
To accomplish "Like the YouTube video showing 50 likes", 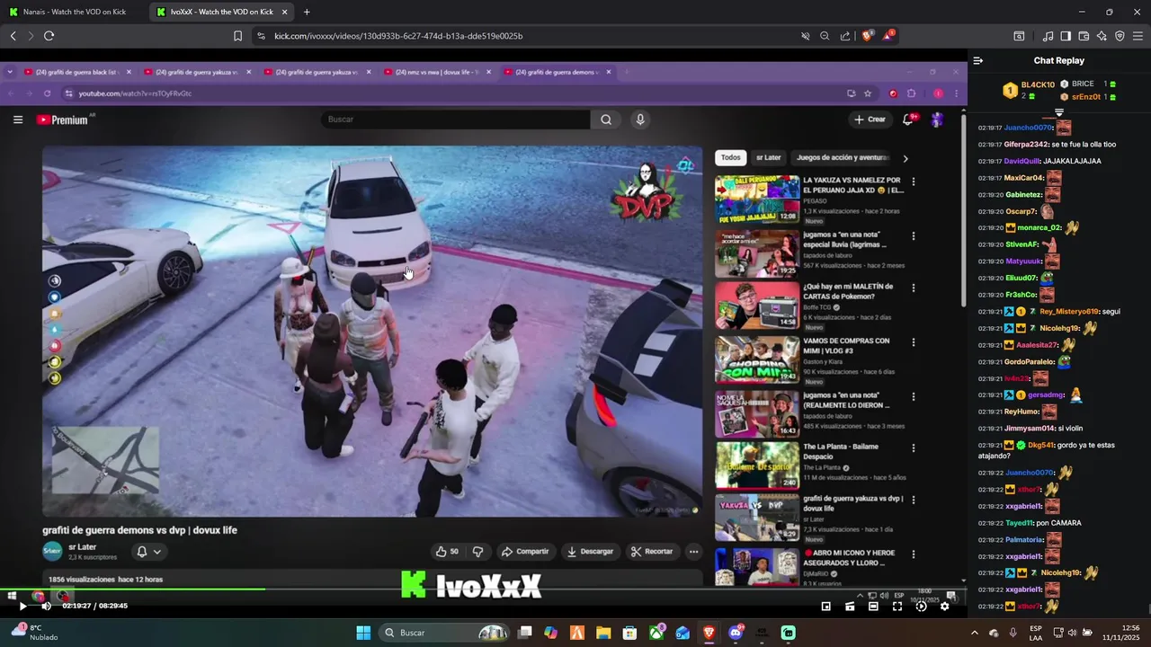I will [447, 551].
